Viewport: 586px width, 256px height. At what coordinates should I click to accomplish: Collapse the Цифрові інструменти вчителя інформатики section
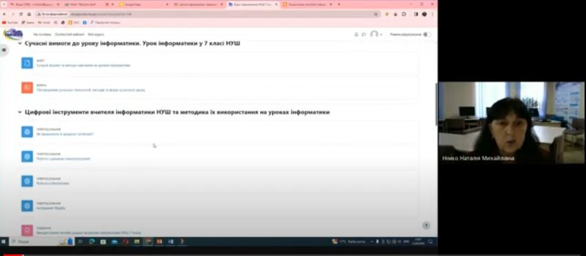click(20, 112)
